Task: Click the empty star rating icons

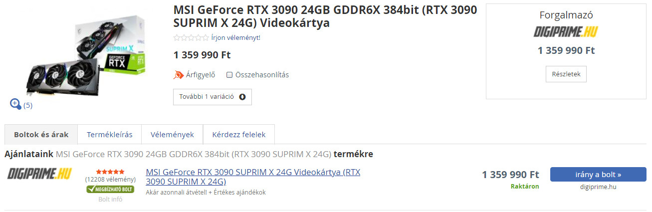Action: click(191, 37)
